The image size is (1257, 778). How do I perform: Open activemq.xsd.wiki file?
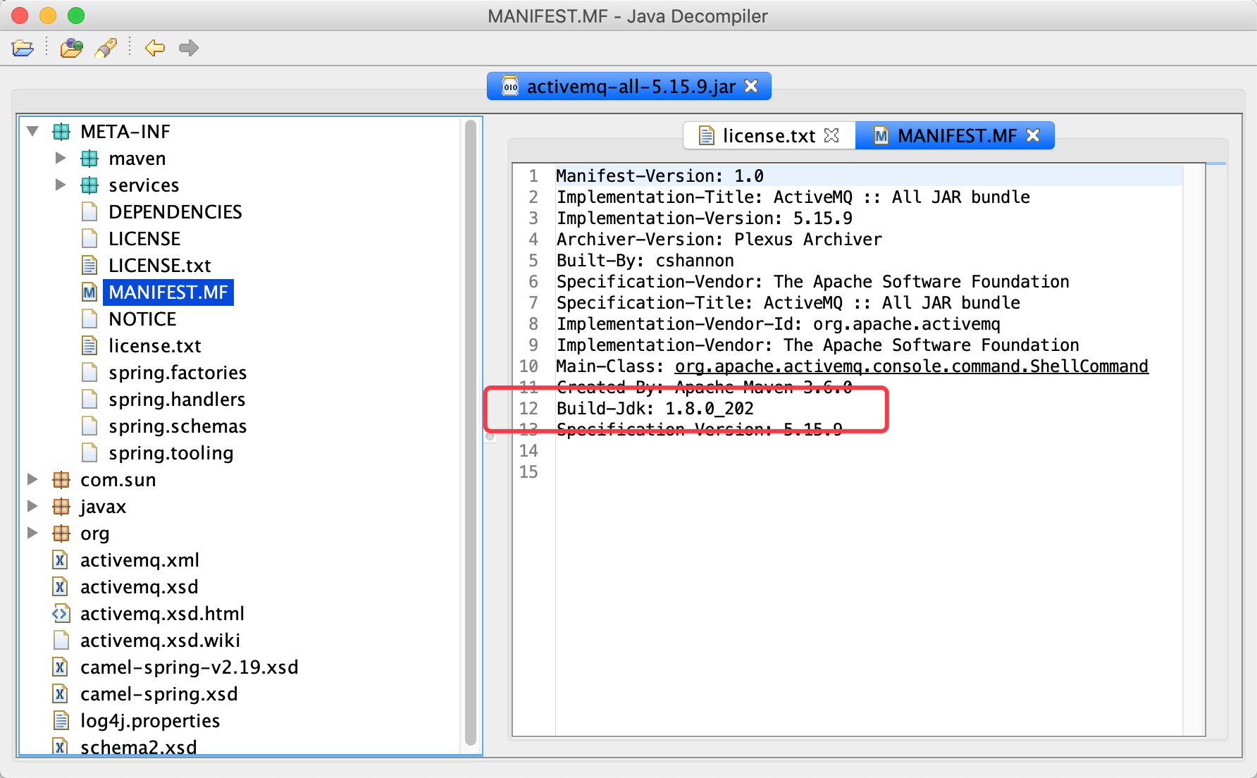coord(160,641)
